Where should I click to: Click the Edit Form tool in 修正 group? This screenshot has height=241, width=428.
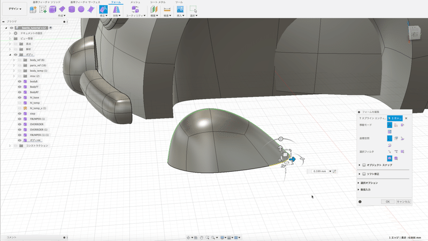[x=103, y=9]
